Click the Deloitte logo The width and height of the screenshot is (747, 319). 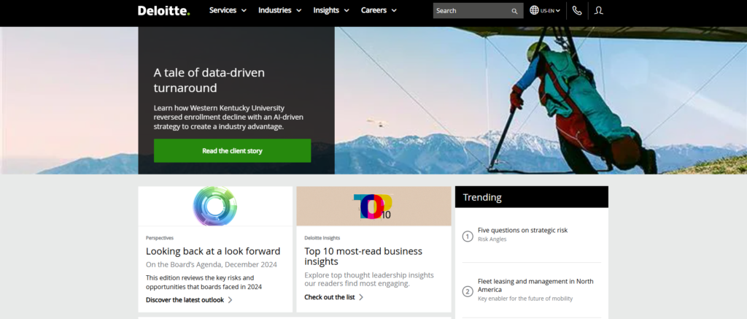coord(164,10)
